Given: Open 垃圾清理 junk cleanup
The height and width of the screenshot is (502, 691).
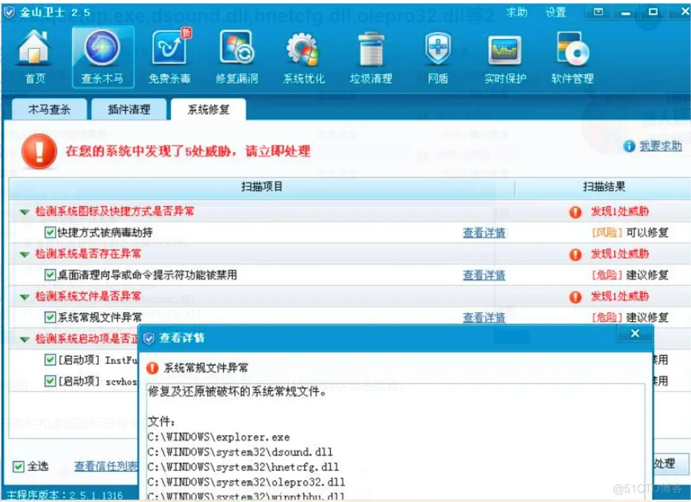Looking at the screenshot, I should click(371, 56).
